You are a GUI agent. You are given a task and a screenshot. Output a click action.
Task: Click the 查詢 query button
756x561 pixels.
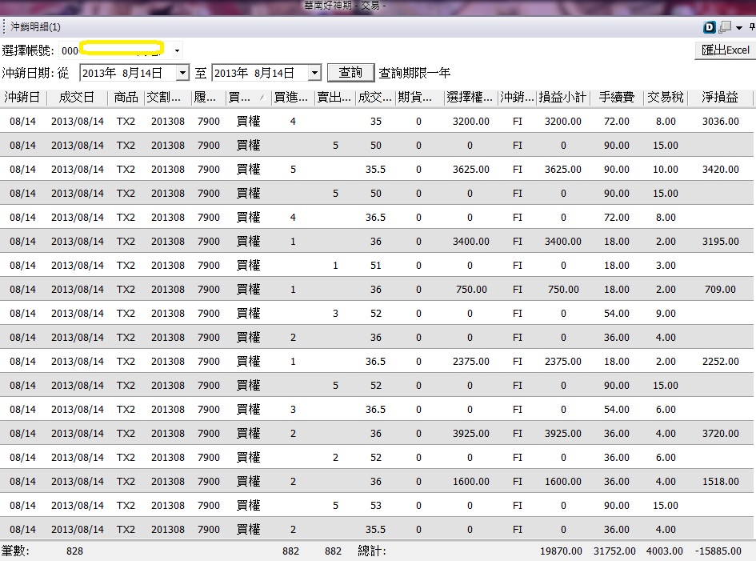click(350, 72)
